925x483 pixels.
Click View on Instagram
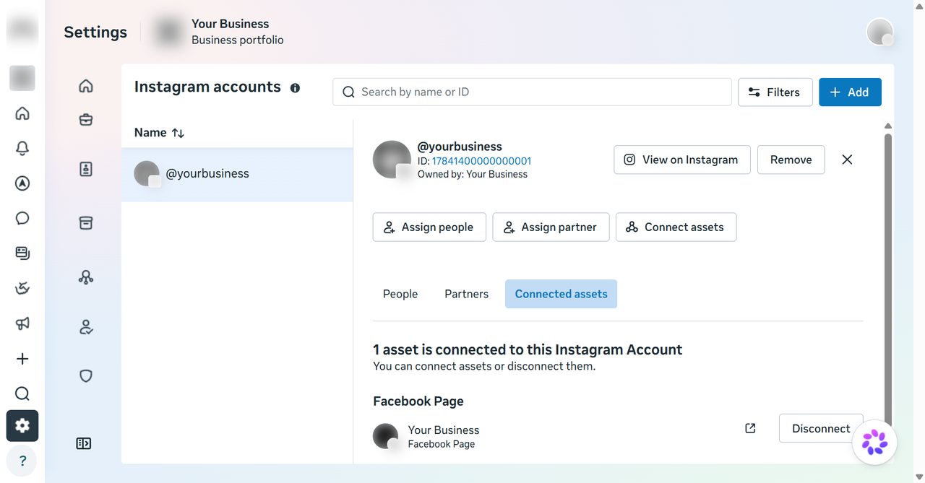(x=681, y=160)
